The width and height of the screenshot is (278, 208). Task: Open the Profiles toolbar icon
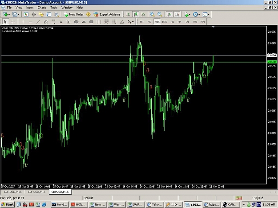[x=15, y=14]
